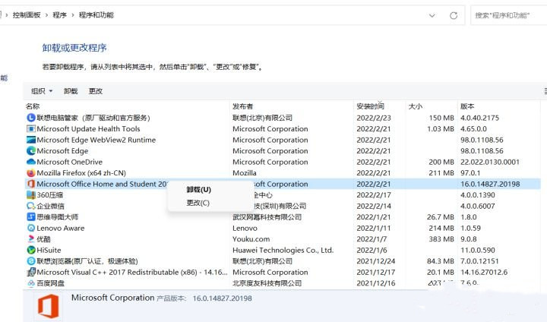Sort the list by 名称 column header
This screenshot has width=547, height=322.
[x=33, y=106]
